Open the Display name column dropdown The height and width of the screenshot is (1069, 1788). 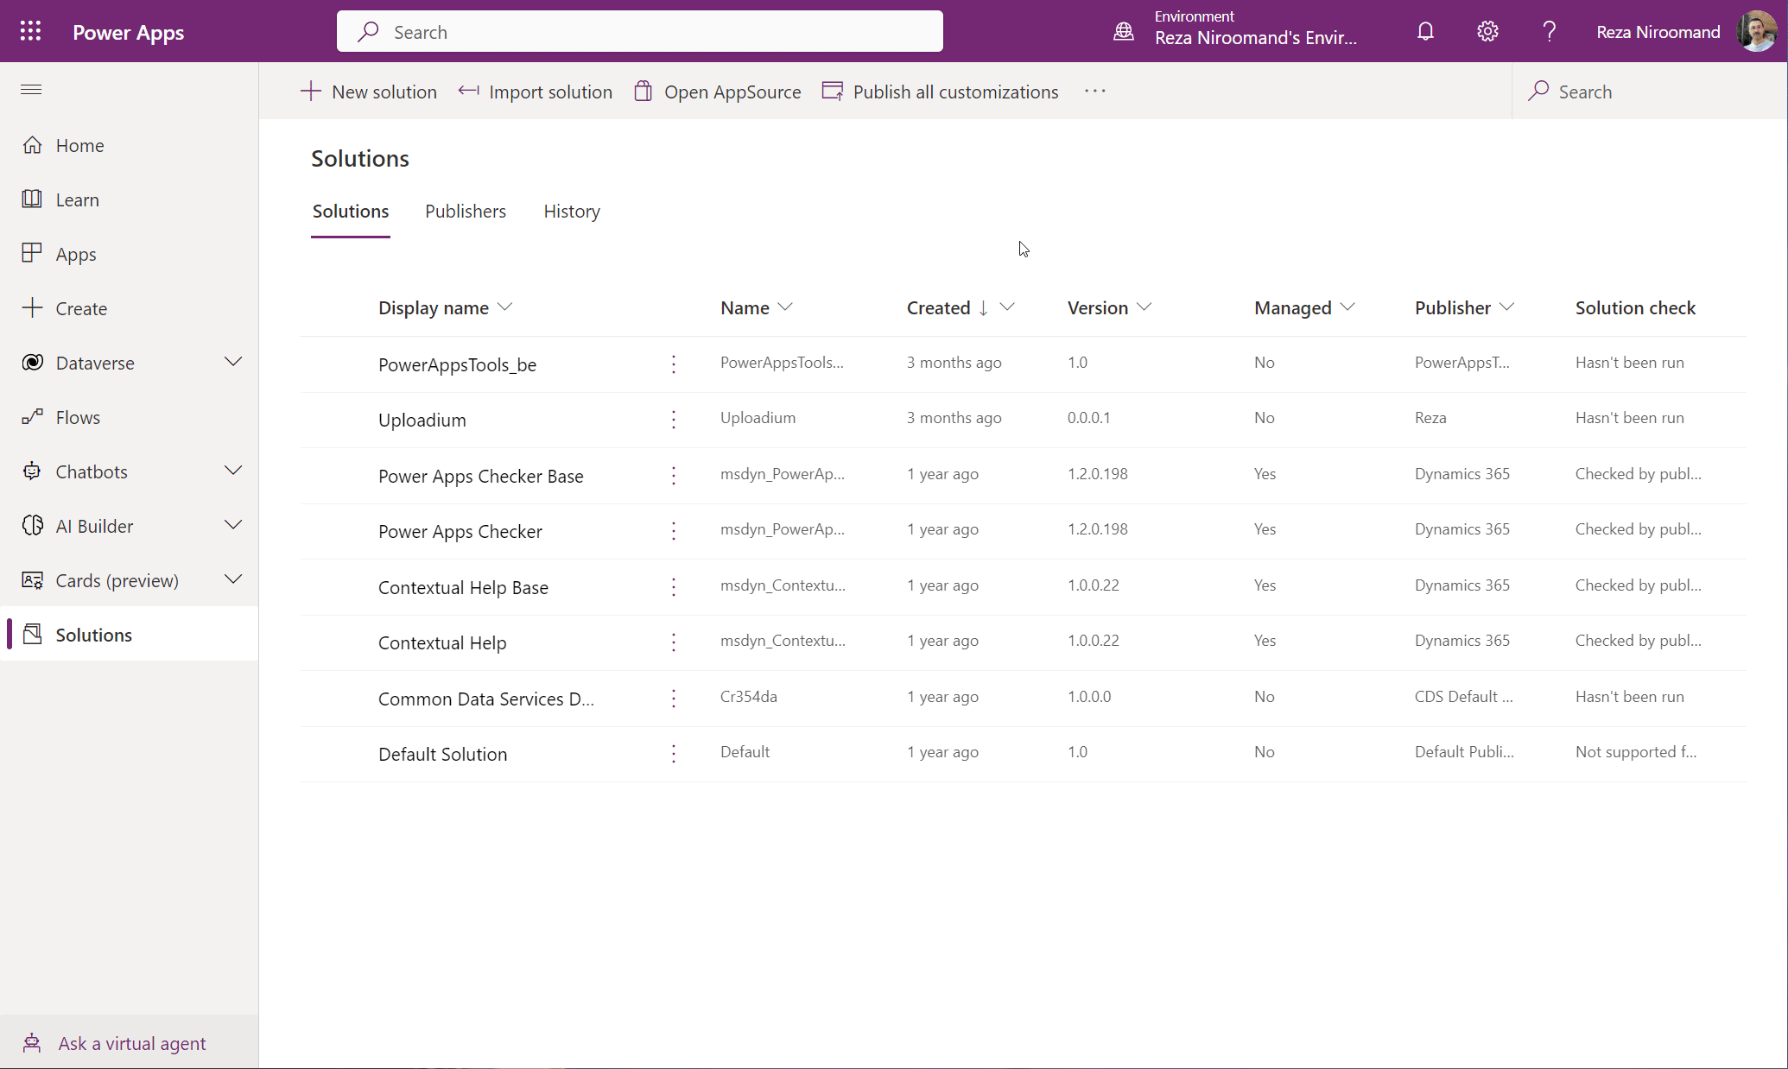(505, 307)
